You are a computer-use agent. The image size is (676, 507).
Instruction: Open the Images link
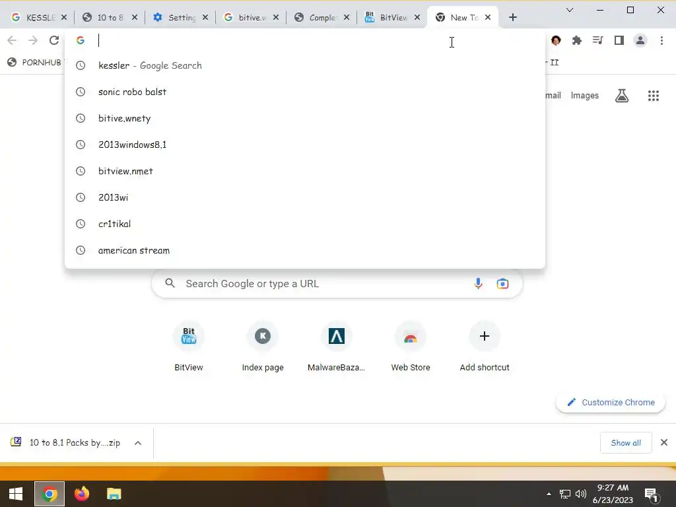585,95
